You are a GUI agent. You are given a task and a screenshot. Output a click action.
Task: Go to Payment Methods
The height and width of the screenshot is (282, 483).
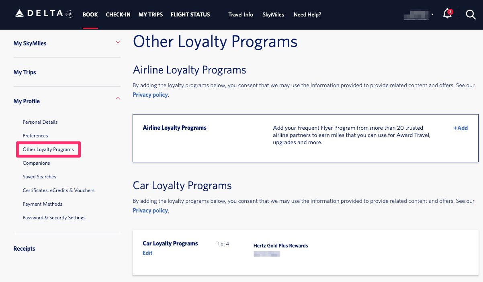(x=42, y=204)
